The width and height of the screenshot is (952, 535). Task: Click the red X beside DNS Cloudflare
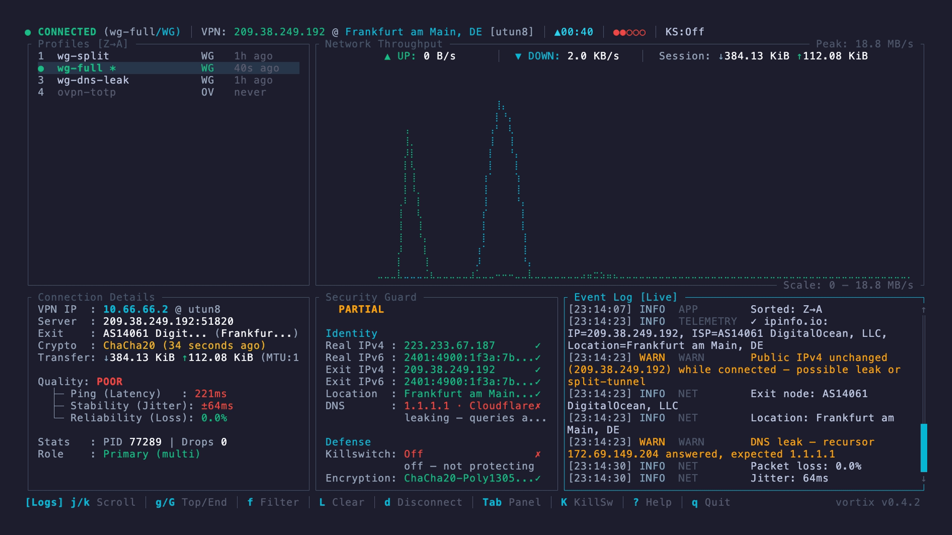tap(538, 406)
